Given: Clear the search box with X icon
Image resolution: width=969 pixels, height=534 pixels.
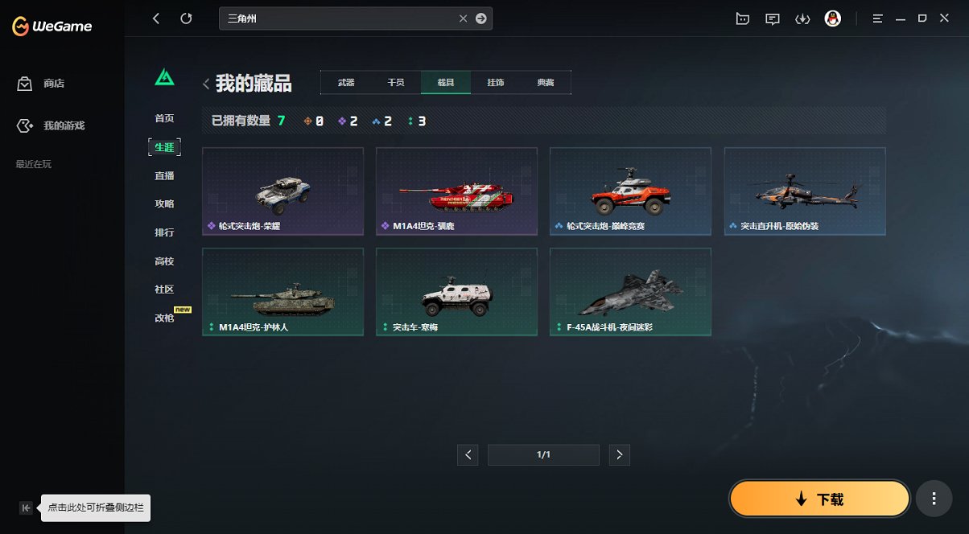Looking at the screenshot, I should pos(463,18).
